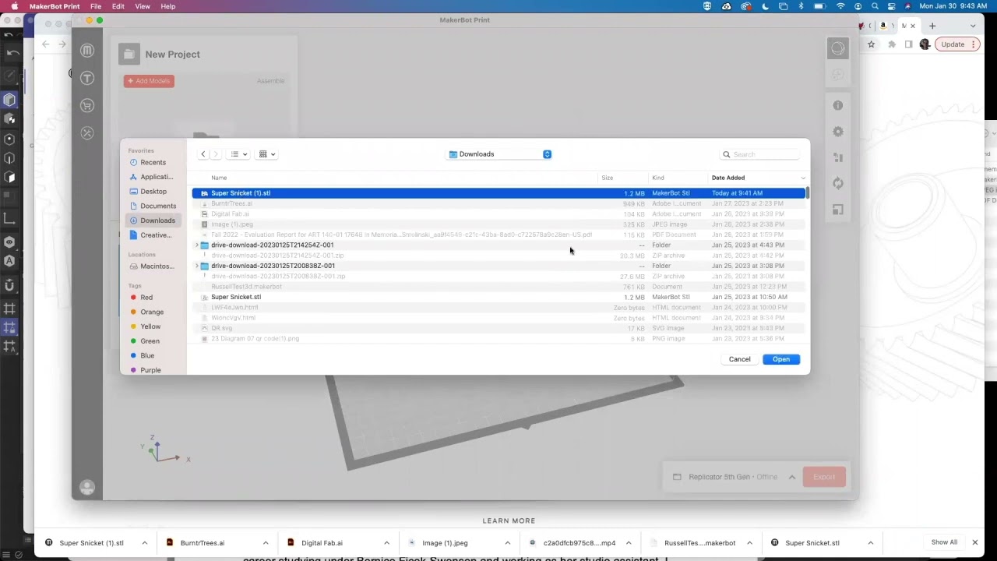The image size is (997, 561).
Task: Click Show All downloads
Action: 944,542
